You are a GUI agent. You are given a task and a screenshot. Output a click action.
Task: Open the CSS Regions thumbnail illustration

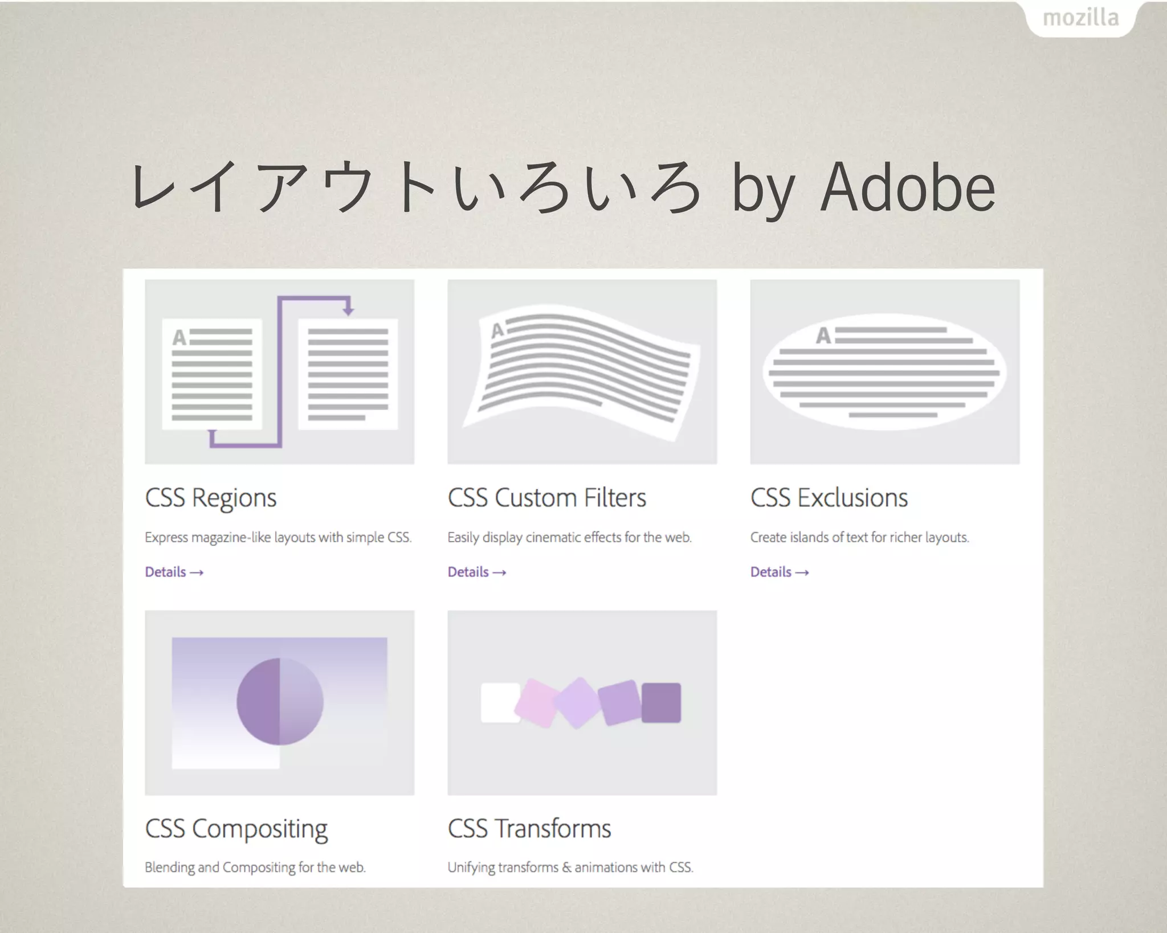click(x=279, y=371)
